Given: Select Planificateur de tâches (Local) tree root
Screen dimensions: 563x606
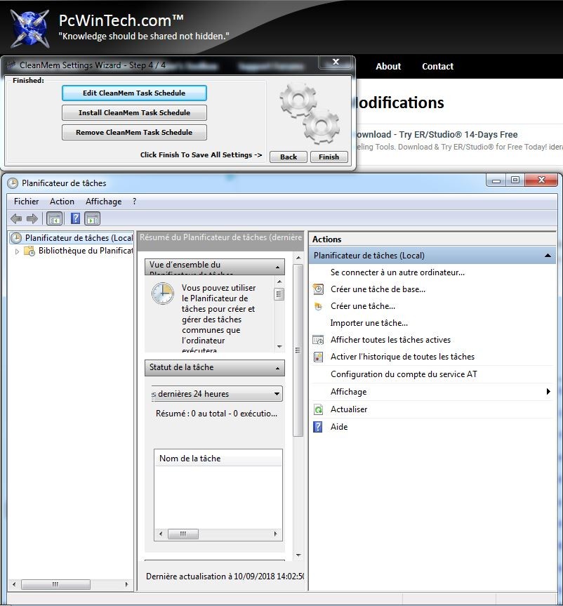Looking at the screenshot, I should point(79,238).
